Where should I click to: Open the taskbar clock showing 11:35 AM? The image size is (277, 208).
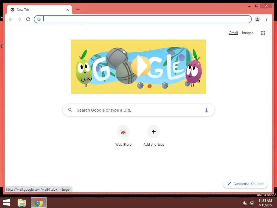tap(265, 203)
